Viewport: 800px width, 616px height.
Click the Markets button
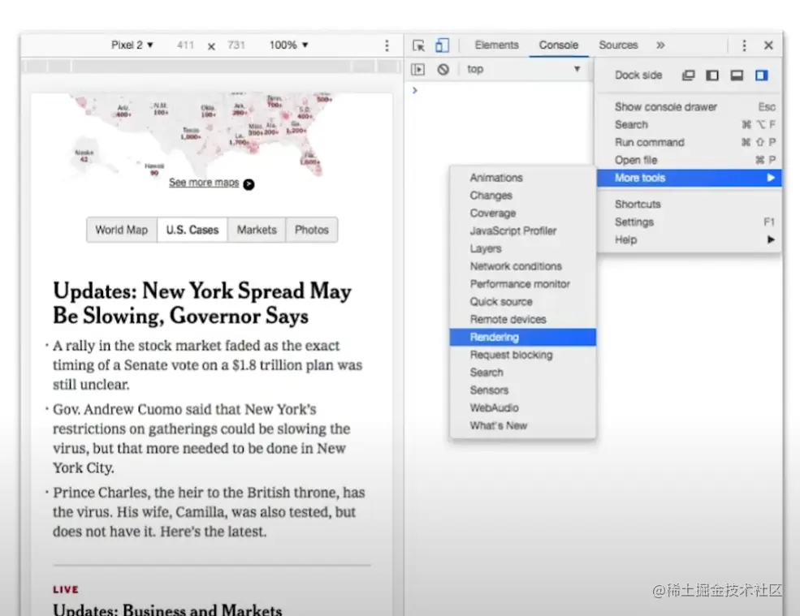tap(257, 230)
